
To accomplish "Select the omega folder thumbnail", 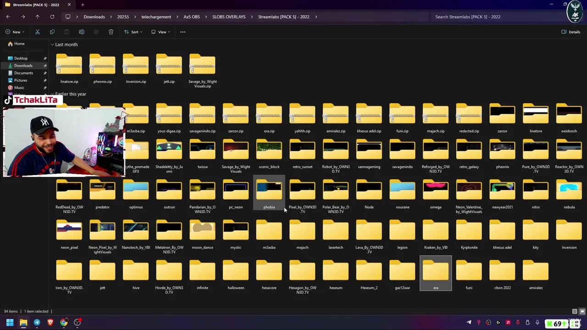I will click(436, 190).
